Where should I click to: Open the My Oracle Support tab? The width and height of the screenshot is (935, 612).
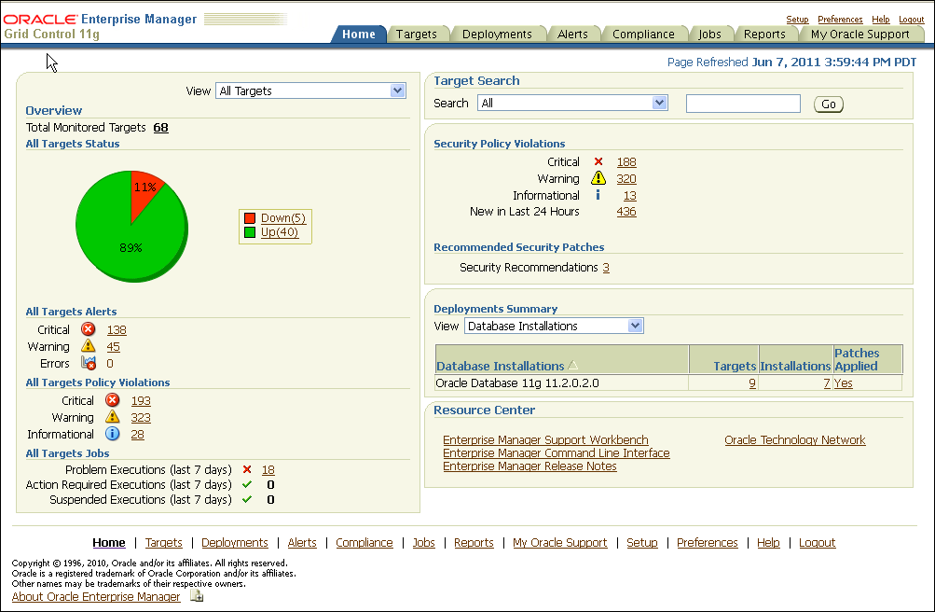tap(859, 34)
